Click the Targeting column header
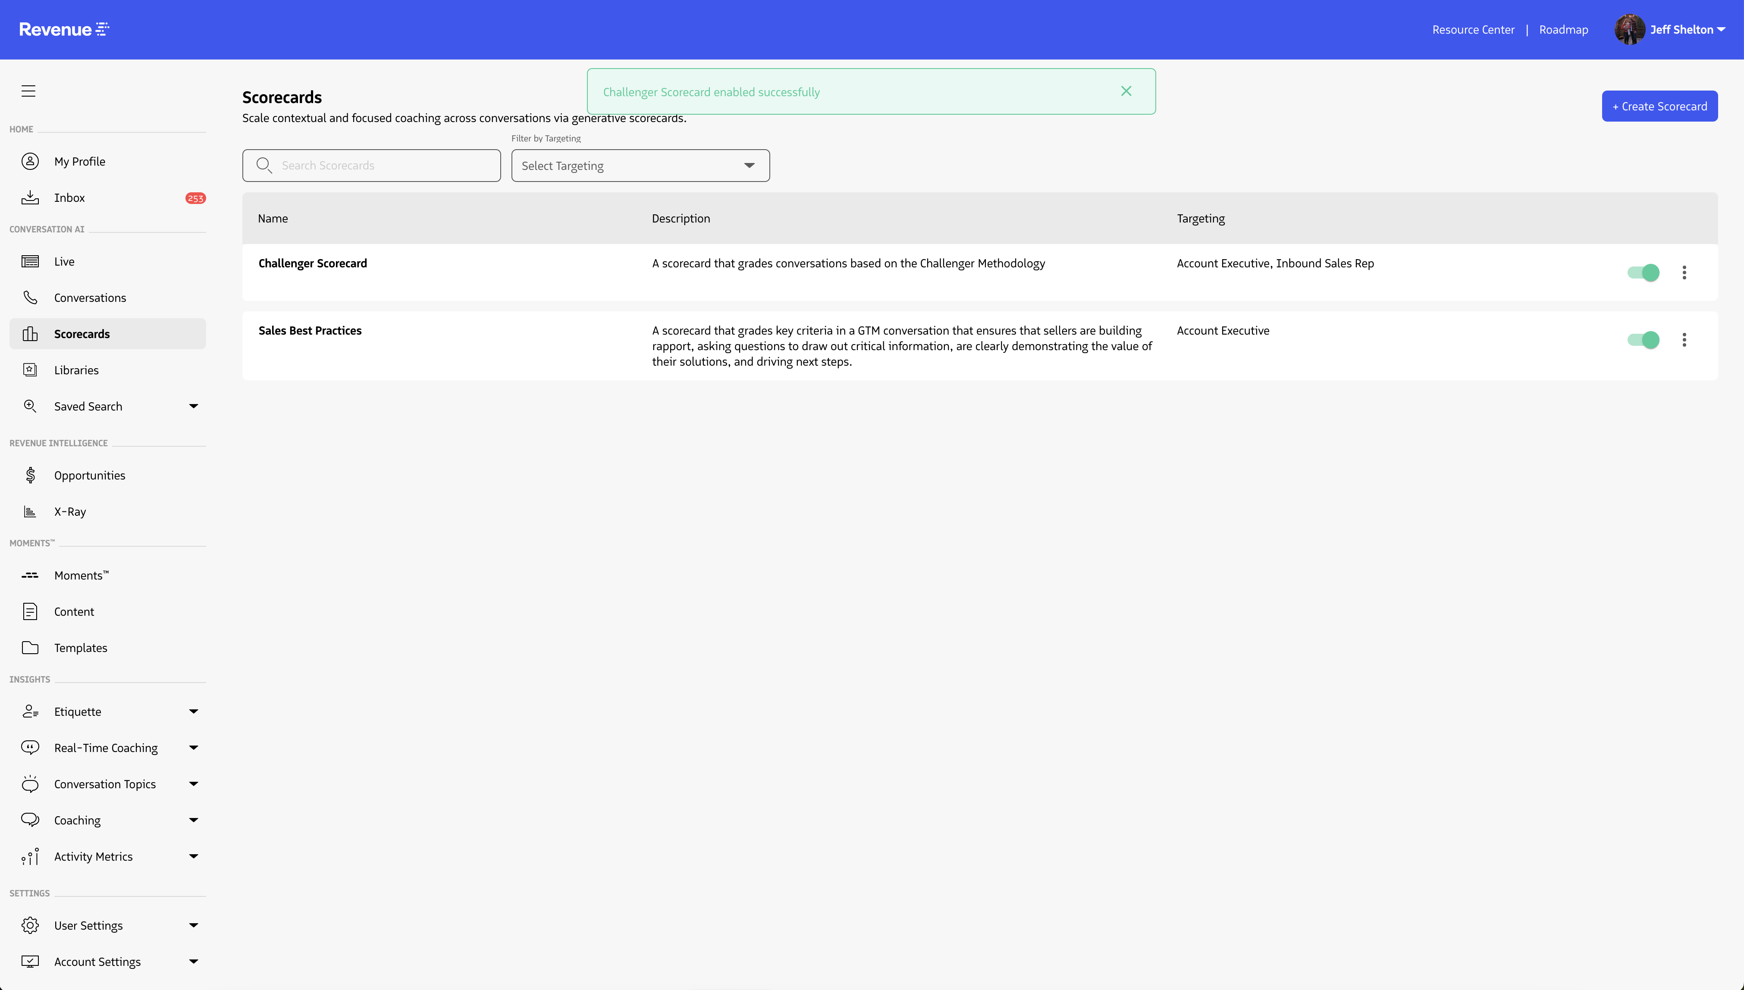This screenshot has width=1744, height=990. [x=1201, y=218]
